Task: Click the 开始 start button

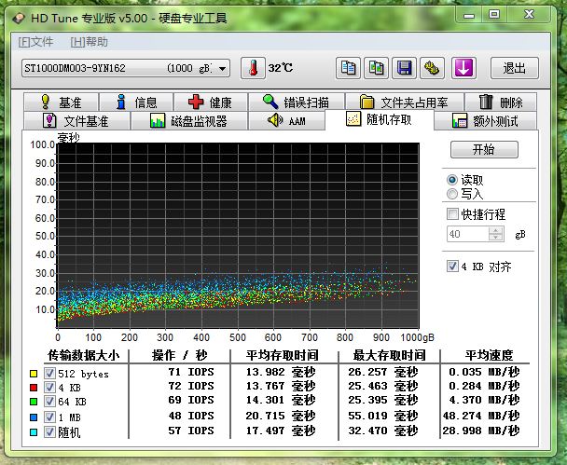Action: [x=484, y=149]
